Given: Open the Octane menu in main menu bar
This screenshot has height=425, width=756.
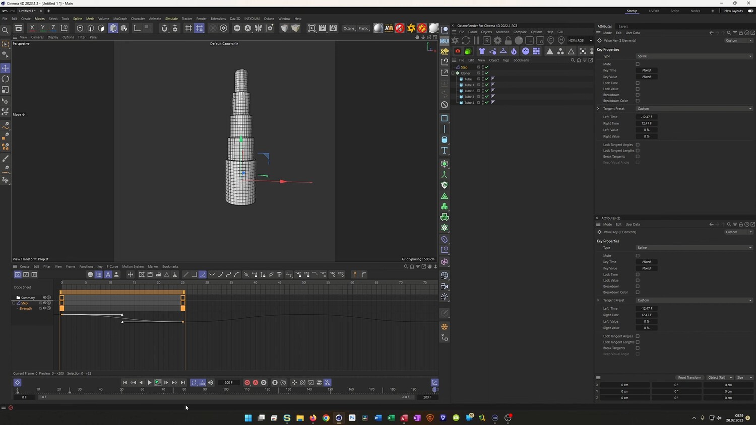Looking at the screenshot, I should click(x=269, y=19).
